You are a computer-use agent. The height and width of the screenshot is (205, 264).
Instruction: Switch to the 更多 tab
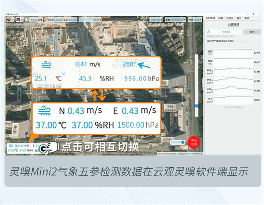click(x=247, y=18)
